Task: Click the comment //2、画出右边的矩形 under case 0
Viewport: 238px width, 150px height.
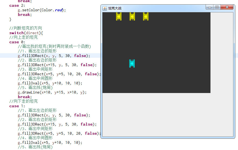Action: (37, 60)
